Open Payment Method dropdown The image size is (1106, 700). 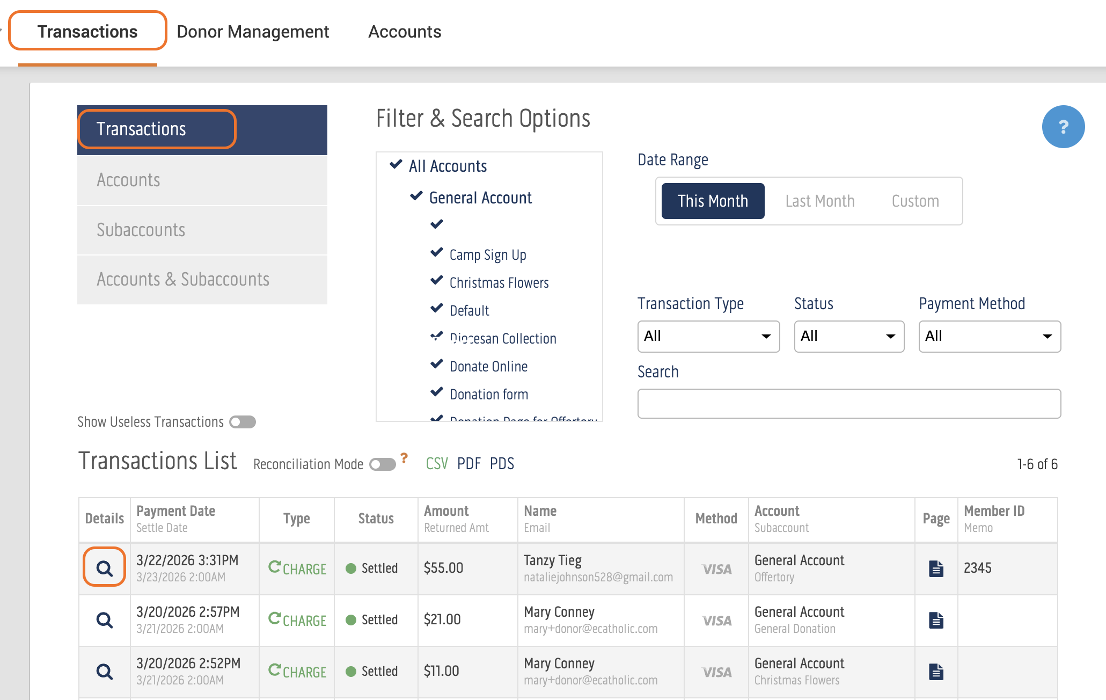coord(989,337)
